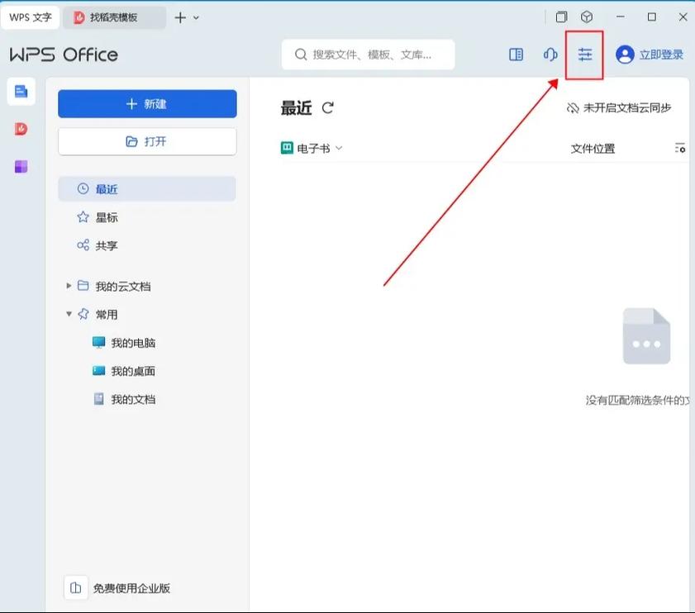The width and height of the screenshot is (695, 613).
Task: Expand the 我的云文档 tree node
Action: click(x=69, y=286)
